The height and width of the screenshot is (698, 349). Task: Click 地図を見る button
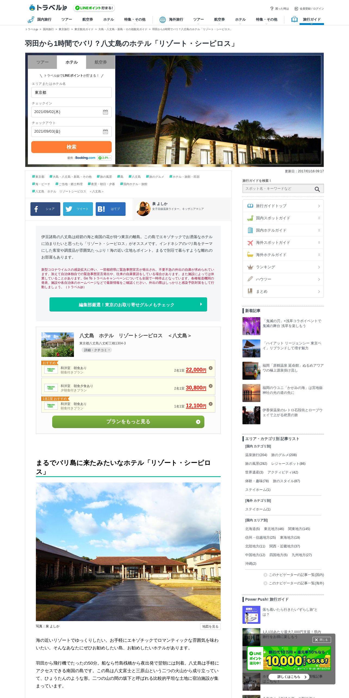click(x=210, y=626)
